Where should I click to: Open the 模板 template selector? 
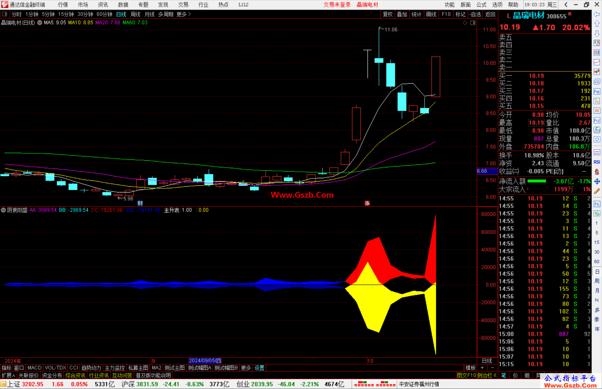470,368
